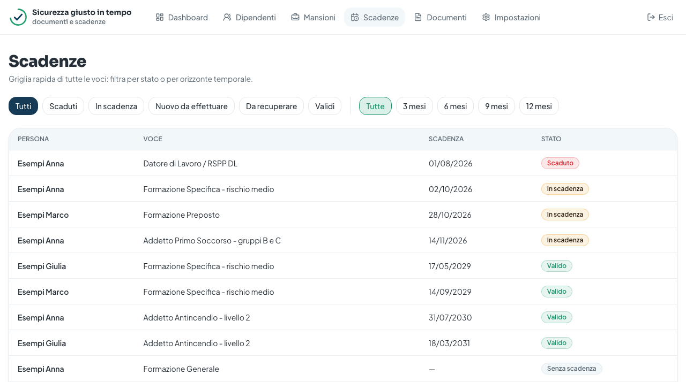Show Nuovo da effettuare items
686x382 pixels.
pyautogui.click(x=191, y=106)
